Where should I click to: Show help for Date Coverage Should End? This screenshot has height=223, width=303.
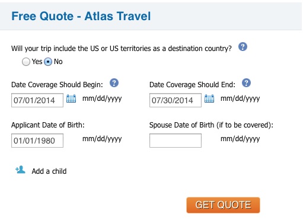(x=246, y=82)
